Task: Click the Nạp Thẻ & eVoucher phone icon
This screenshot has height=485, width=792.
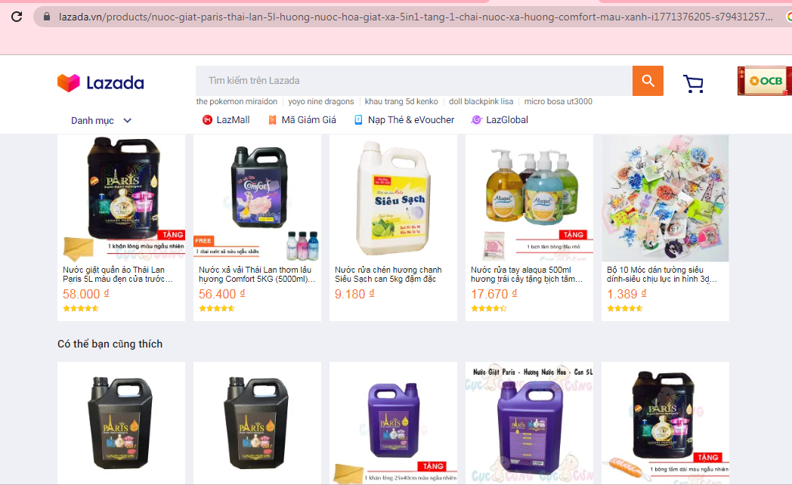Action: pyautogui.click(x=358, y=120)
